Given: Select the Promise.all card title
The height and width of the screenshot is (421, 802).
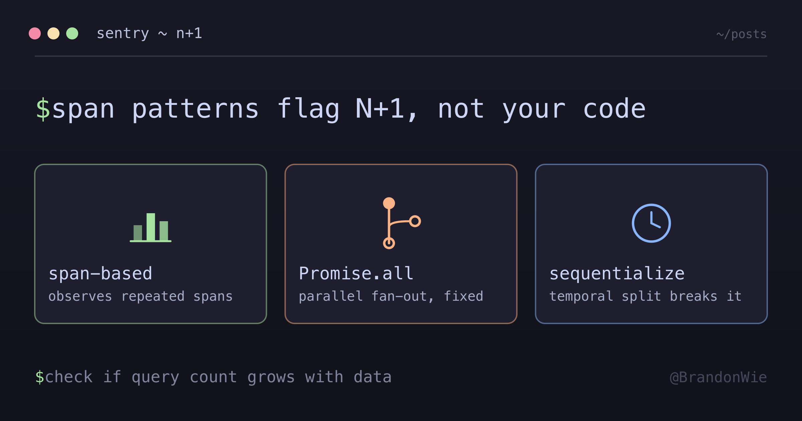Looking at the screenshot, I should click(356, 273).
